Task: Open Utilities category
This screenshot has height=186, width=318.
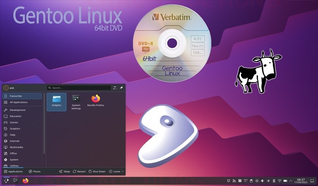Action: (22, 165)
